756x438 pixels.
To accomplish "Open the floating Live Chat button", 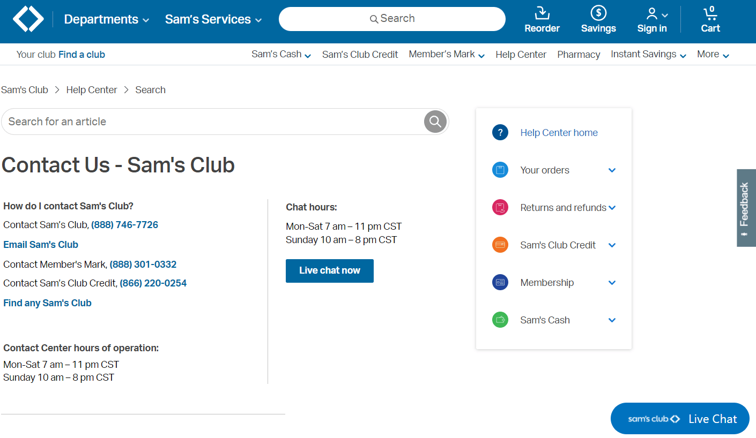I will click(680, 419).
